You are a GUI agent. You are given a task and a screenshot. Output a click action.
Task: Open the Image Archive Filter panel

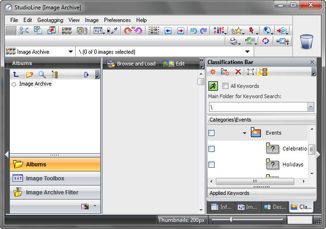click(55, 192)
